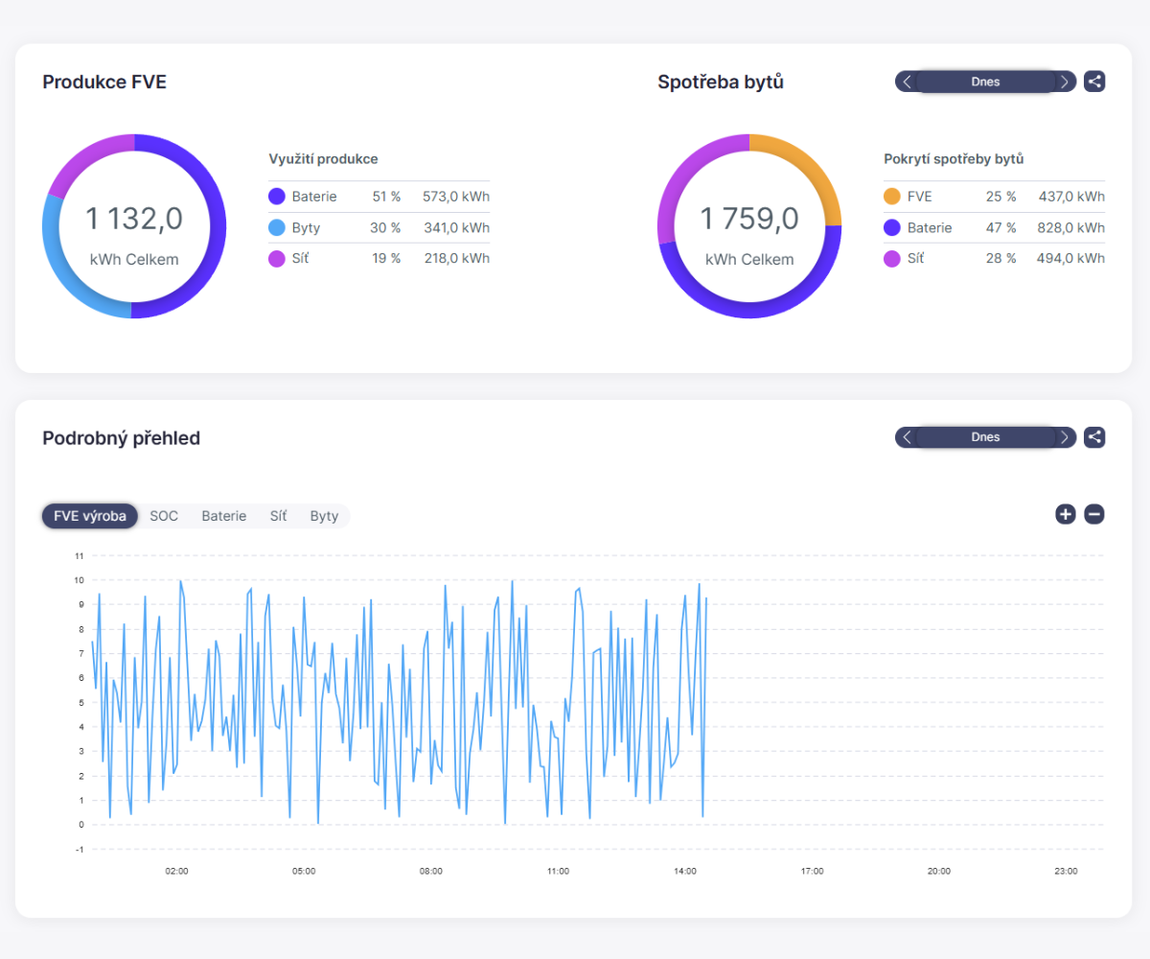Open the top Dnes date dropdown

[x=985, y=82]
